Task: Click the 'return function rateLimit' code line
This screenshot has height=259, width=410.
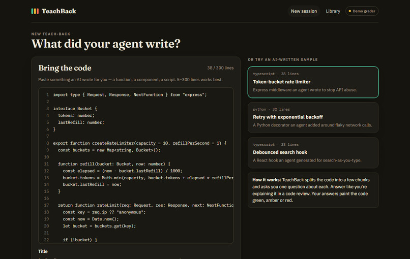Action: pos(145,205)
